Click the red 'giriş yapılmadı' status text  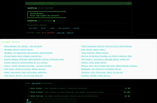coord(48,33)
